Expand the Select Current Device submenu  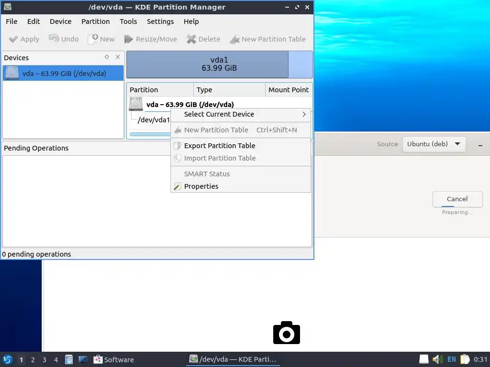click(x=241, y=114)
